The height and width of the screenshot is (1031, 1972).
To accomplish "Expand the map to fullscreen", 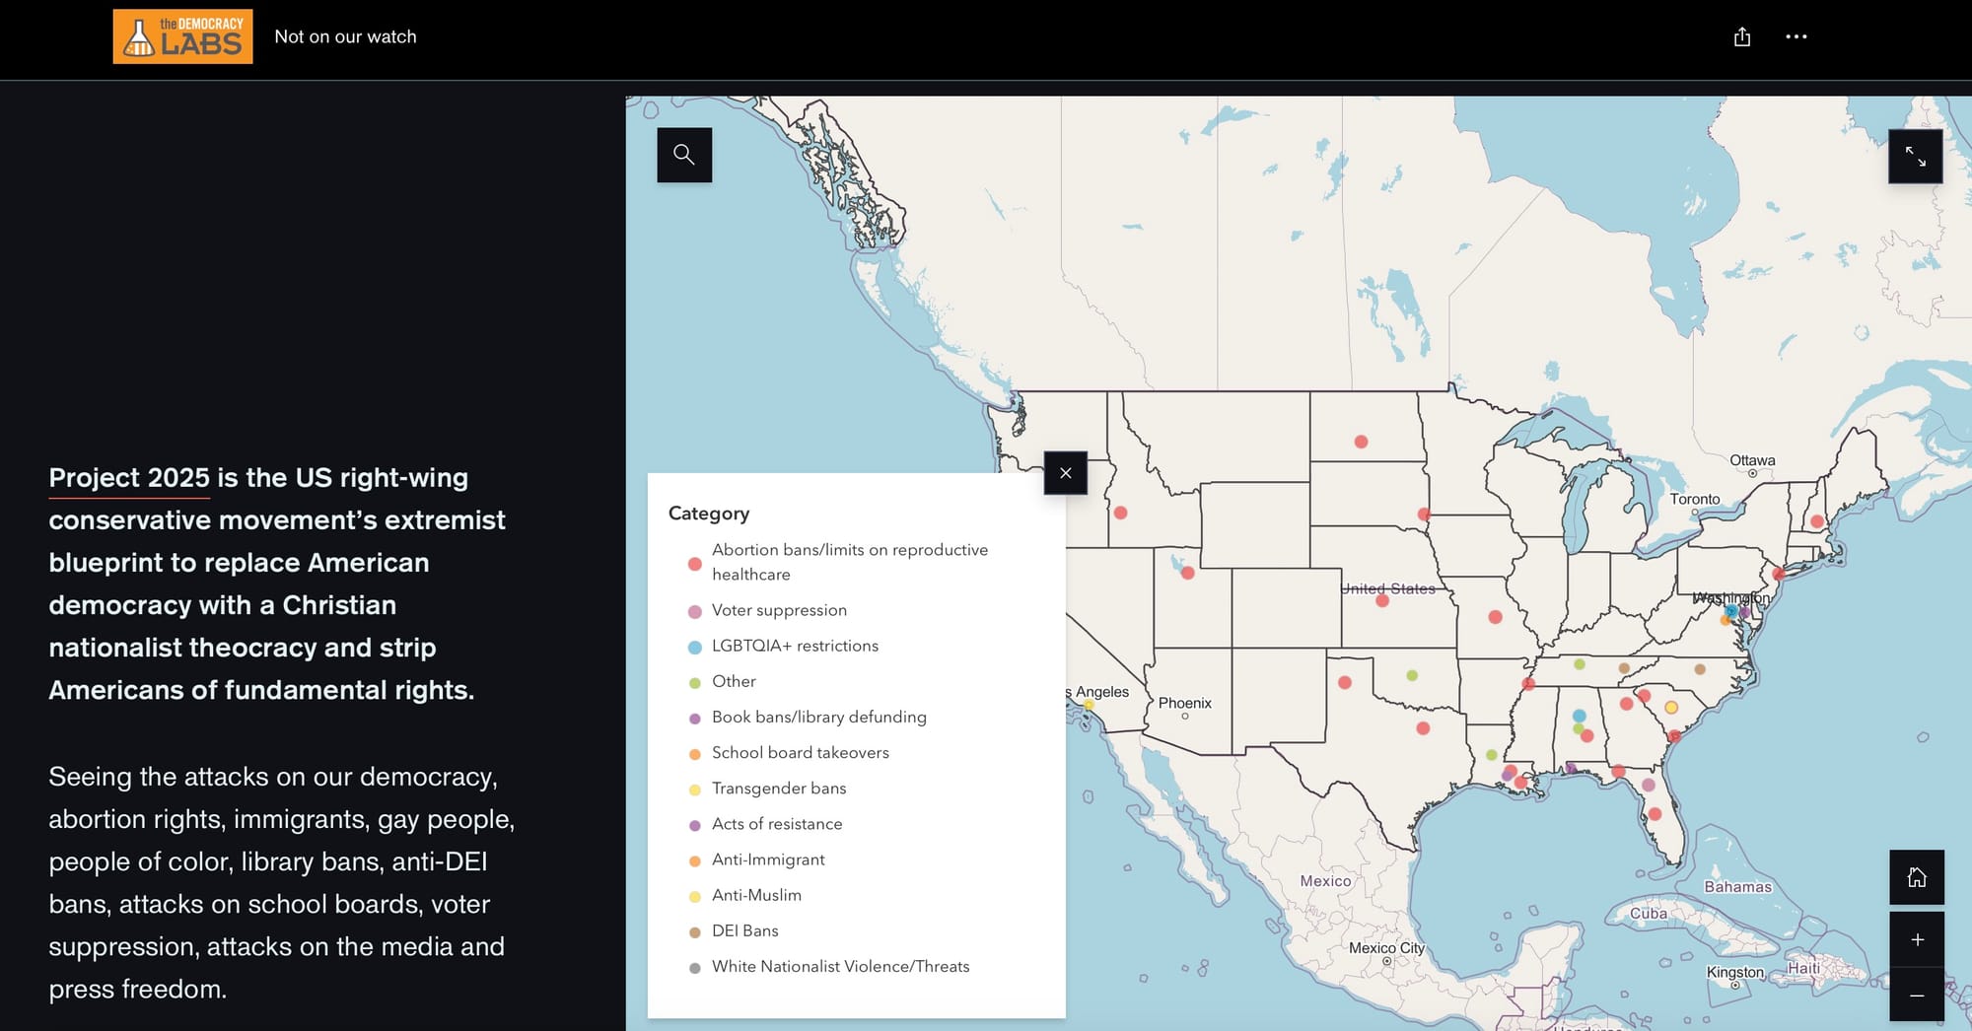I will click(1915, 157).
